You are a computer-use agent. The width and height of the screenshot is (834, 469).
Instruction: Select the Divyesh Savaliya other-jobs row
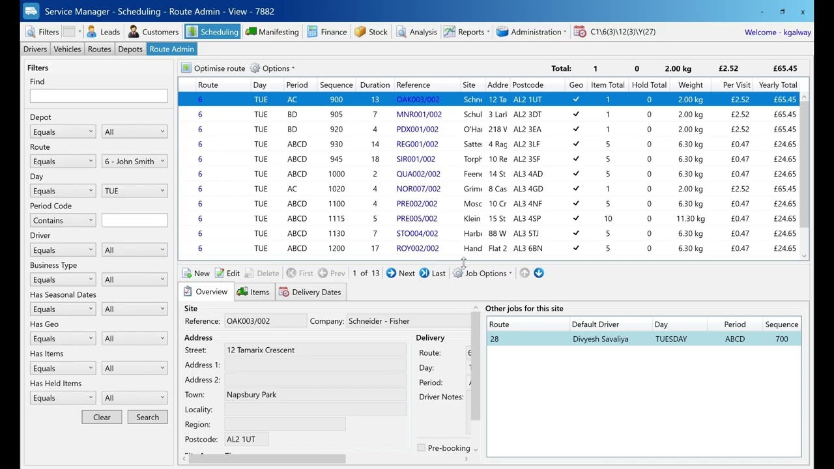coord(644,339)
